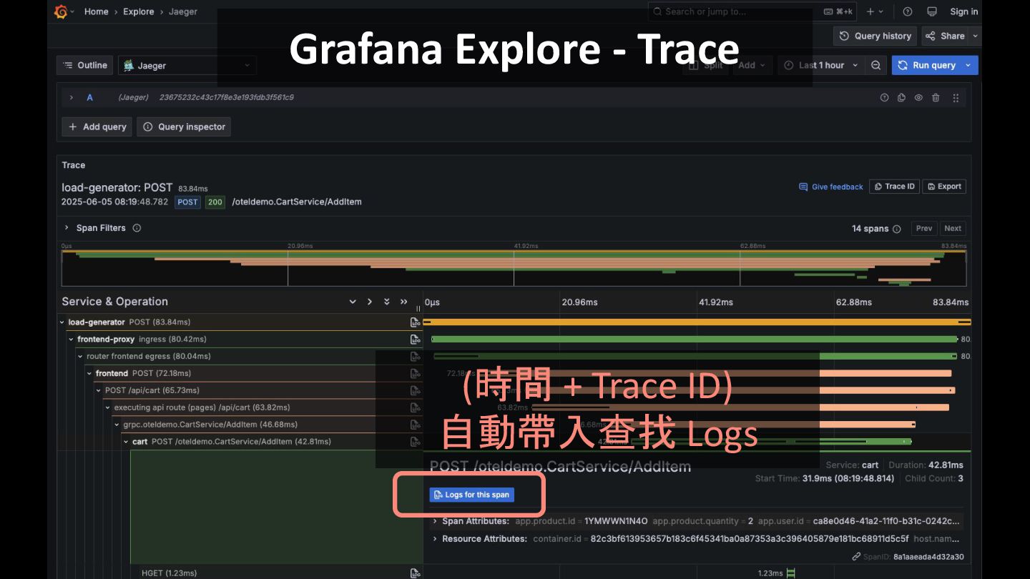
Task: Click the trace minimap overview
Action: (x=514, y=268)
